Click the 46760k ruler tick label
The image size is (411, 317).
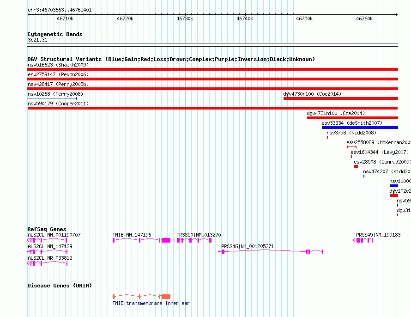(x=364, y=18)
